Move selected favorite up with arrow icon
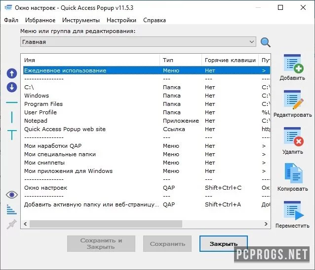The height and width of the screenshot is (270, 315). pos(12,73)
